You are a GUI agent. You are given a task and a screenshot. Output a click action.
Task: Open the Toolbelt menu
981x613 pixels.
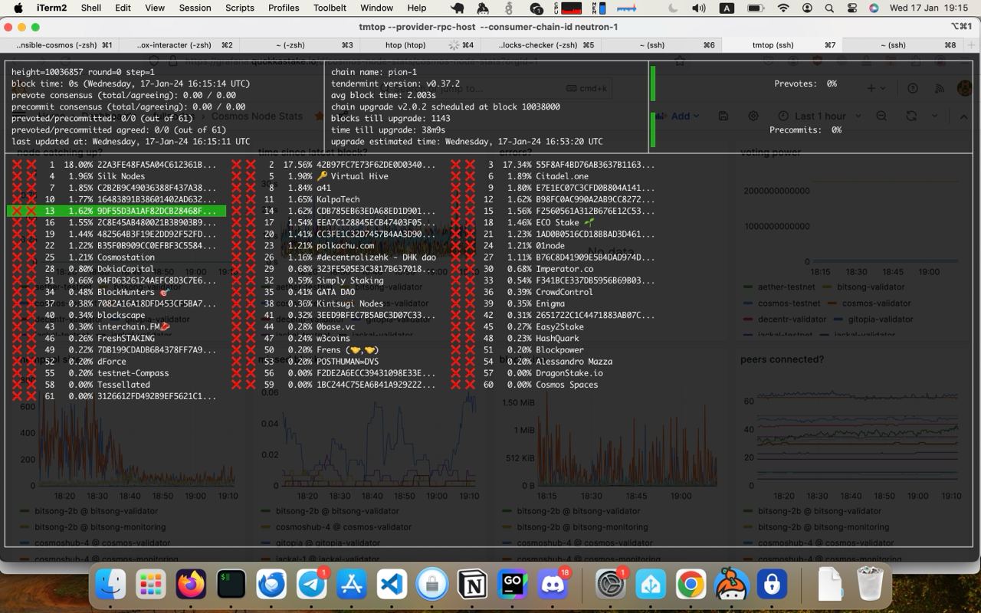pos(330,8)
